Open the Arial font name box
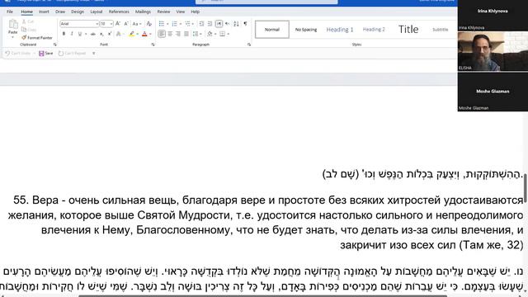 79,24
